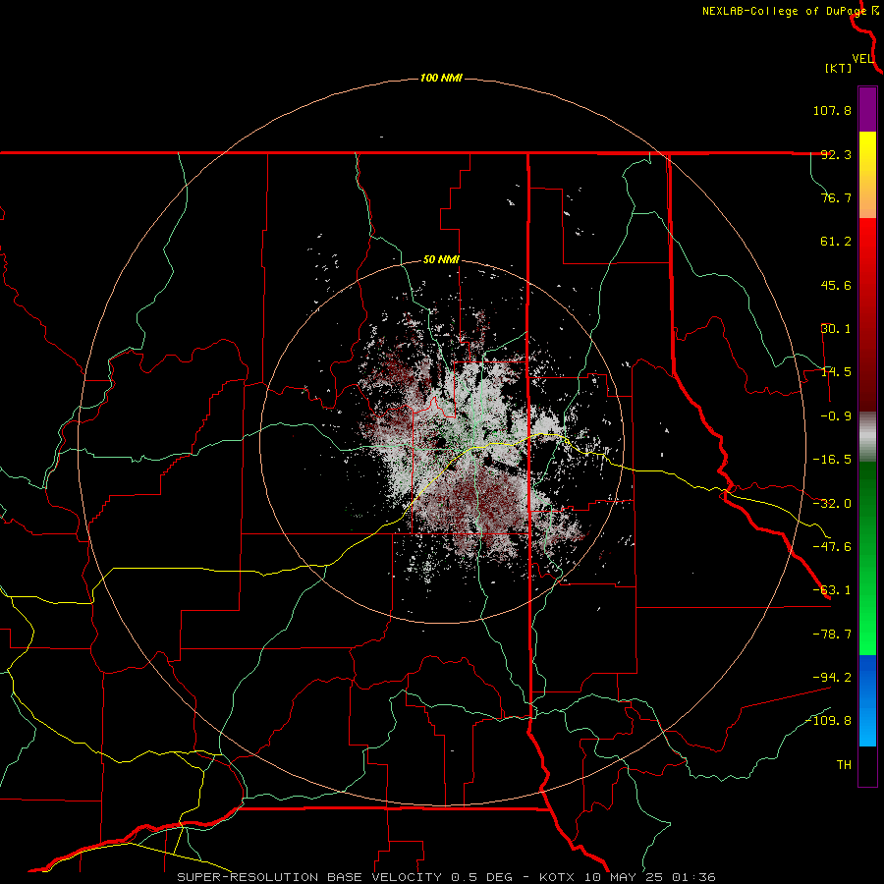Pick the gray near-zero velocity scale segment
This screenshot has height=884, width=884.
[x=867, y=436]
